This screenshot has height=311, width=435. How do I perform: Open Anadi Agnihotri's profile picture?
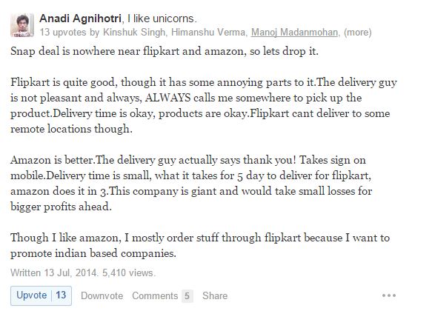pos(22,25)
